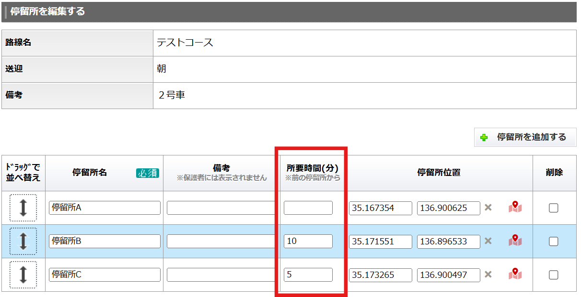This screenshot has height=297, width=581.
Task: Click the drag handle for 停留所A
Action: click(23, 208)
